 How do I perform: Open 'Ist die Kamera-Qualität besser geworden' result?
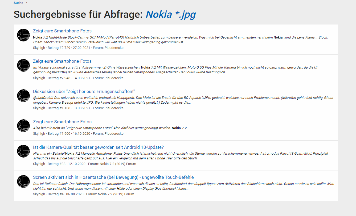tap(98, 147)
